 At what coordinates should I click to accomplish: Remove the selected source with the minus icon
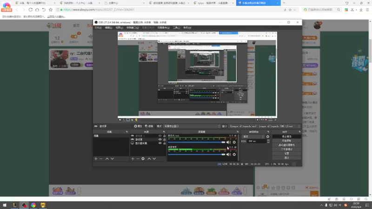point(138,158)
